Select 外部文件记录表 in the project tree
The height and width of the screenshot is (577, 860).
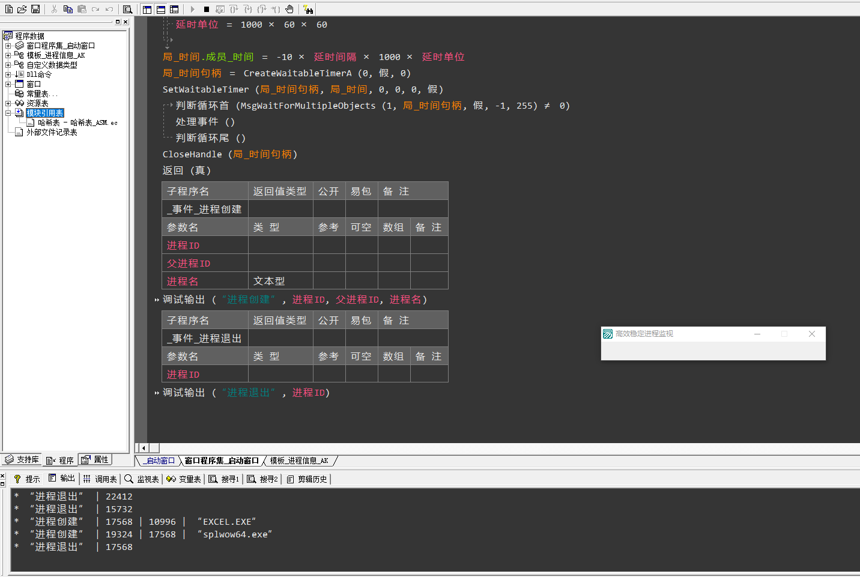52,132
